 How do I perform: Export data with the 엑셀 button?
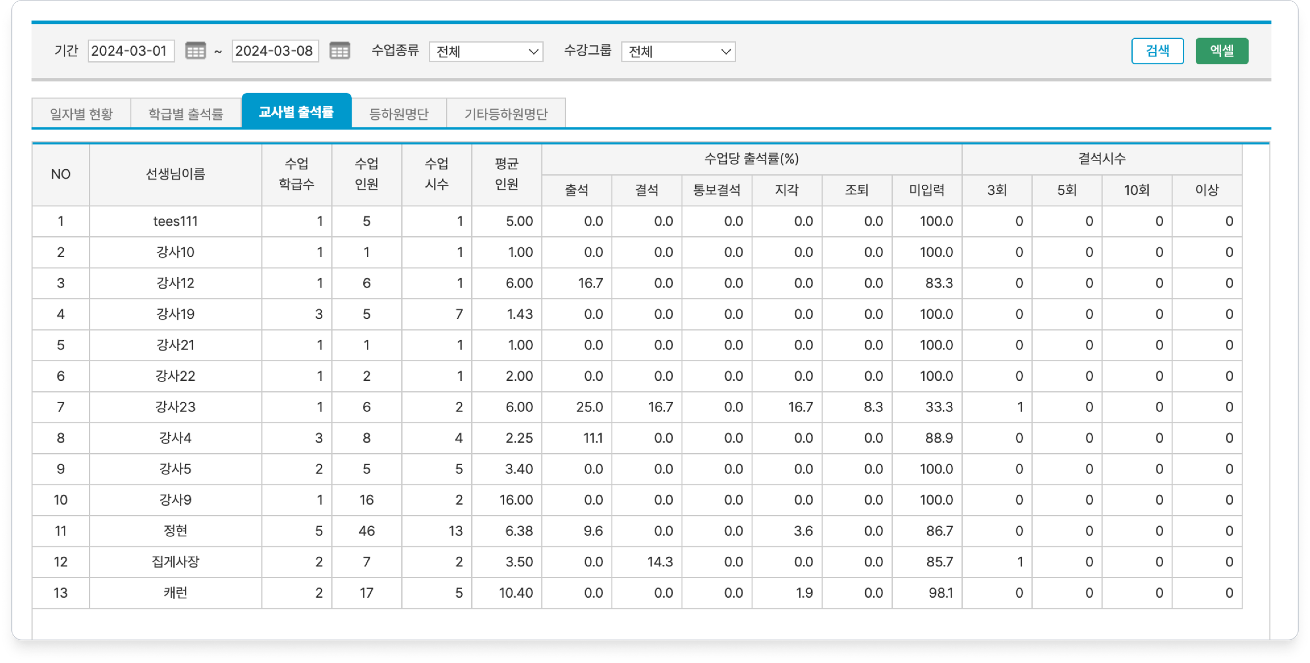click(x=1221, y=51)
